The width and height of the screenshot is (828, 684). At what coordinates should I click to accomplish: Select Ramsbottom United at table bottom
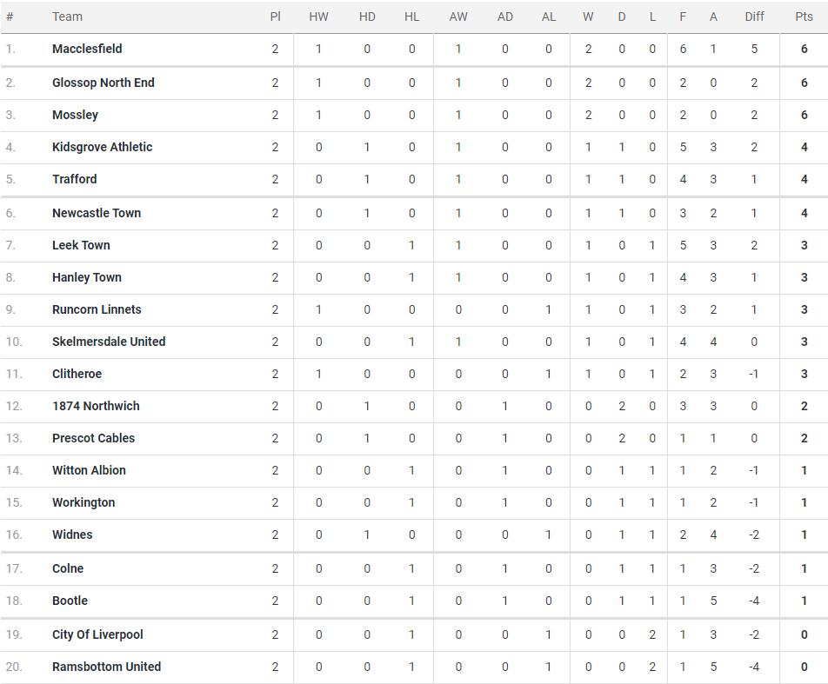107,667
